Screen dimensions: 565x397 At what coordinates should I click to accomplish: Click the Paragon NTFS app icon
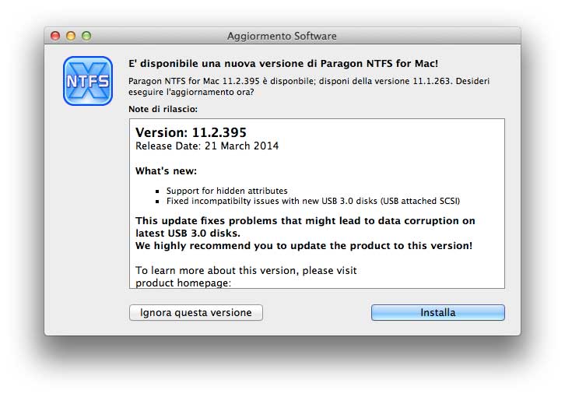pos(87,81)
